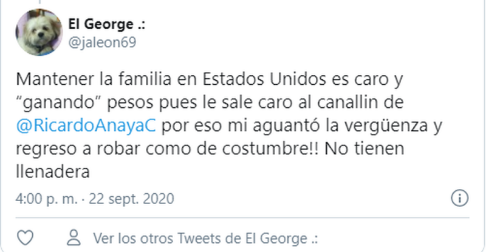This screenshot has width=486, height=252.
Task: Click the tweet line starting with Mantener la familia
Action: tap(209, 80)
